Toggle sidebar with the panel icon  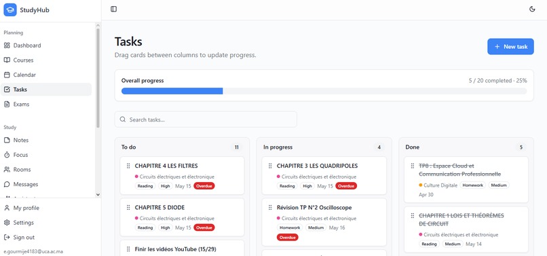tap(114, 9)
